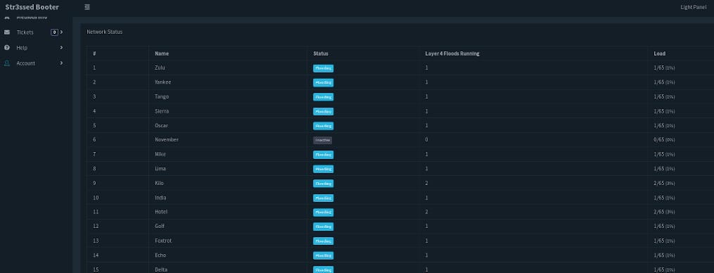Select the Sierra name cell
This screenshot has width=714, height=273.
pos(162,110)
